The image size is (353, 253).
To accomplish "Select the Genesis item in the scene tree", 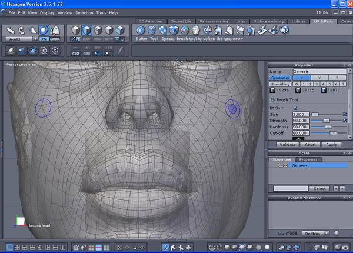I will click(x=300, y=166).
